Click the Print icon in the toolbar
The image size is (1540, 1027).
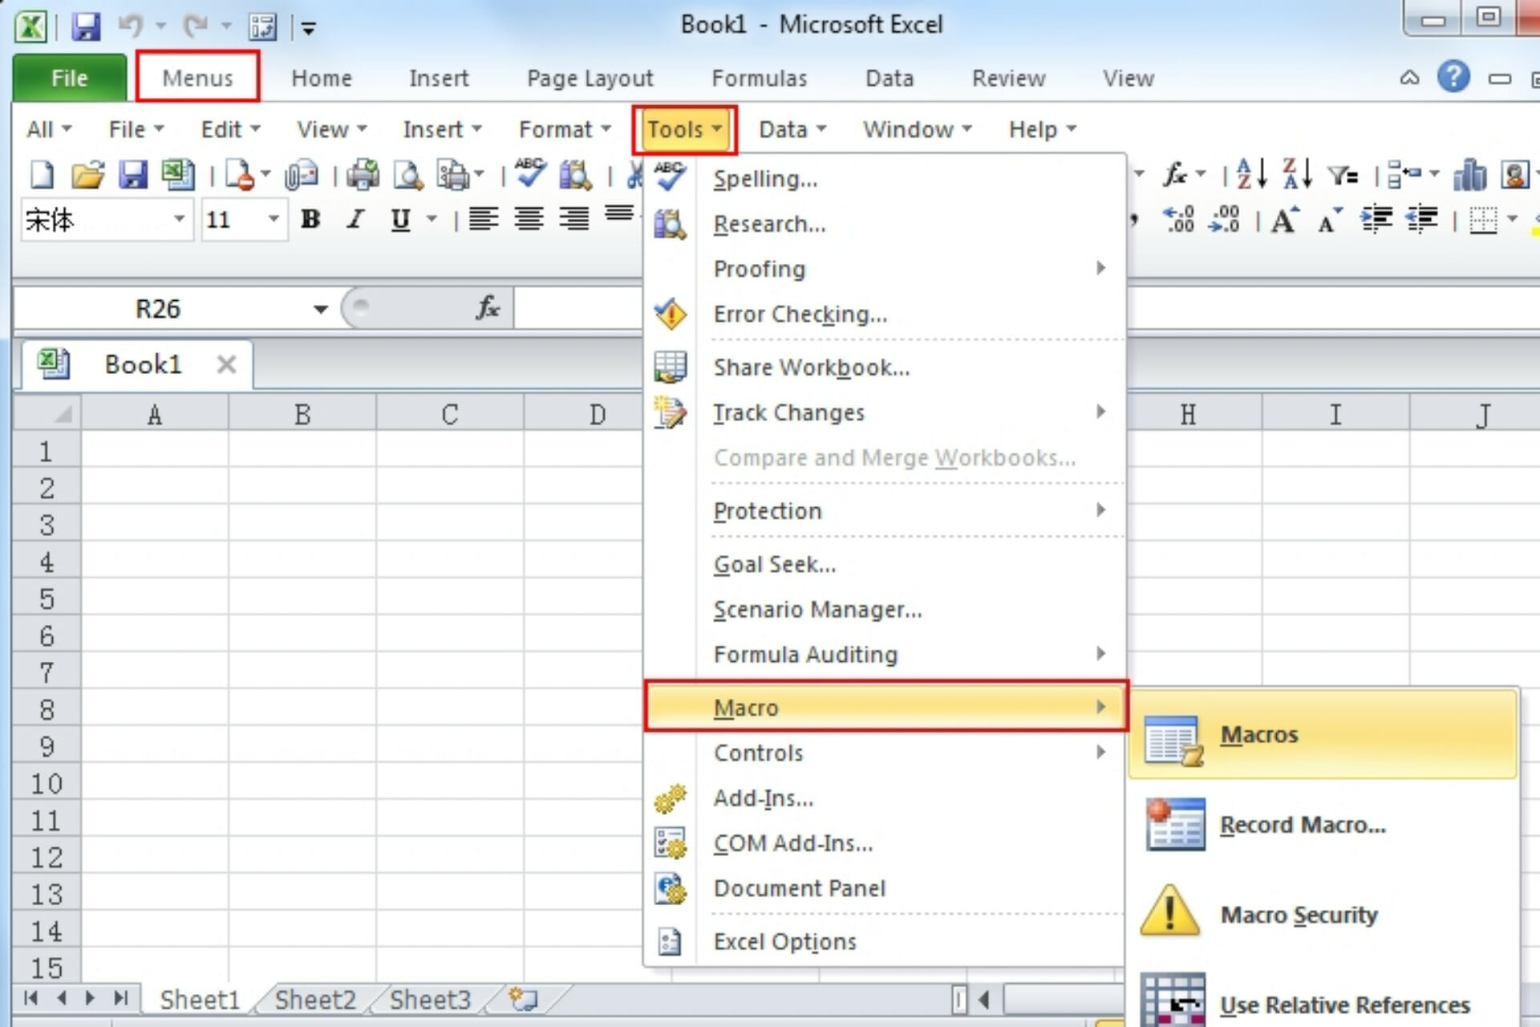point(363,175)
